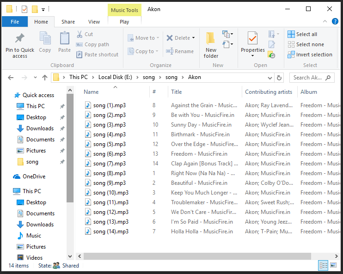Click This PC in address path
The width and height of the screenshot is (343, 274).
pos(78,77)
